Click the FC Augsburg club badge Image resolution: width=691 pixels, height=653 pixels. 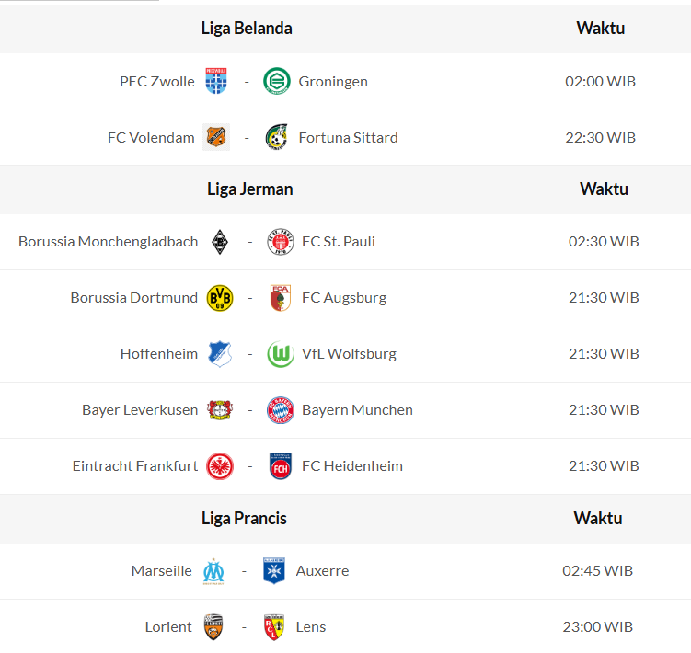coord(280,298)
